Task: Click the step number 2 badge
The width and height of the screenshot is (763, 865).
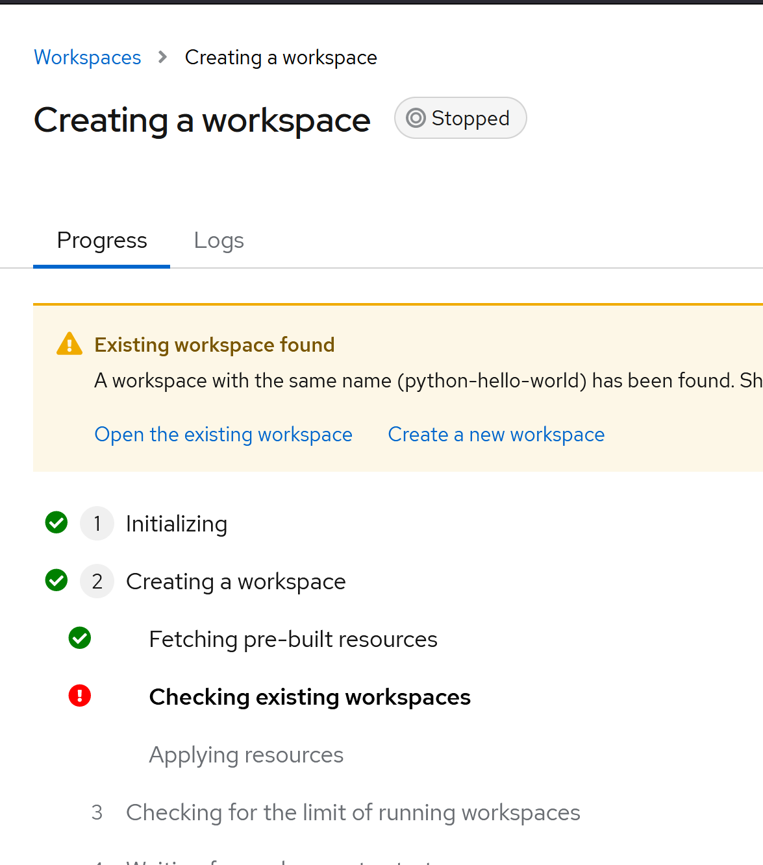Action: tap(97, 581)
